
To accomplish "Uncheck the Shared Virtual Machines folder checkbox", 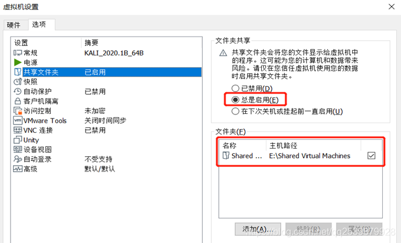I will [372, 156].
